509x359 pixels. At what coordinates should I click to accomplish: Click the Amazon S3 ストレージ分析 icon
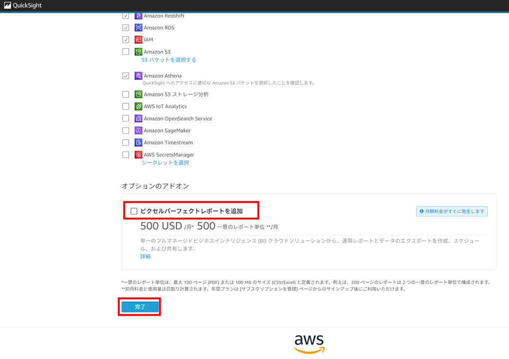[x=138, y=94]
